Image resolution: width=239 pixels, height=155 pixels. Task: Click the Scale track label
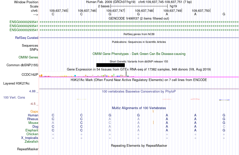click(34, 6)
